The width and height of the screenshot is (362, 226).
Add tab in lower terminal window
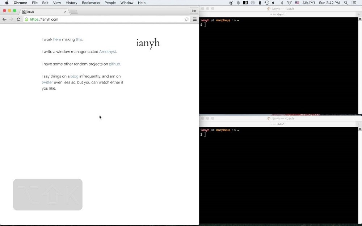tap(359, 124)
